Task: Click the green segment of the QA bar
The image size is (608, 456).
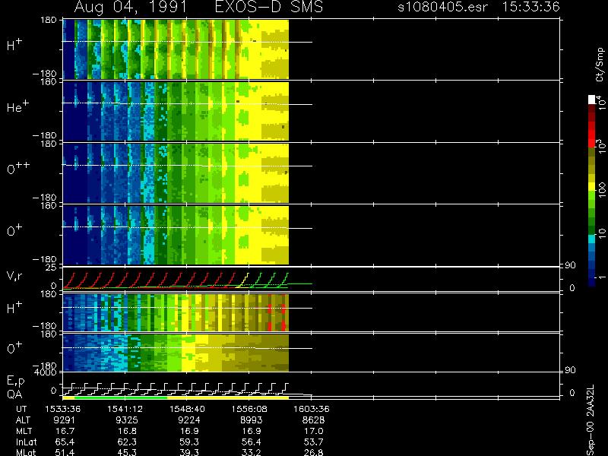Action: click(x=121, y=397)
